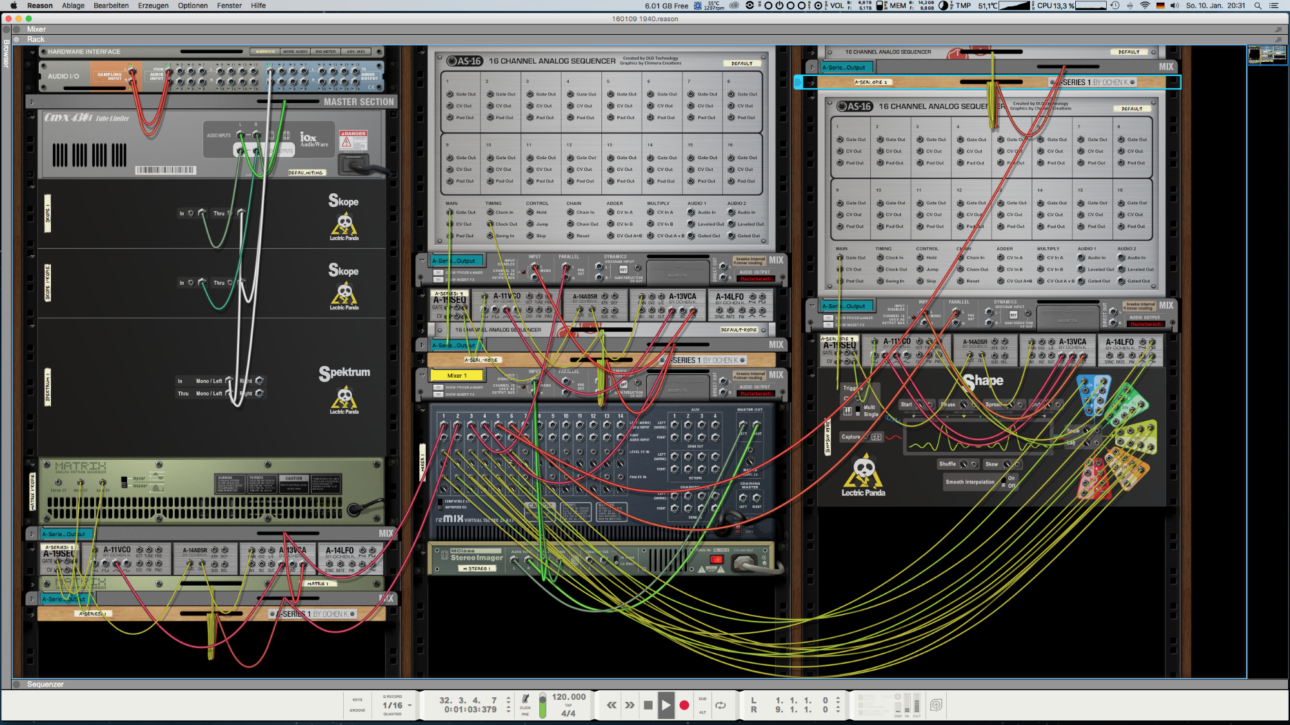Open the Optionen menu
The height and width of the screenshot is (725, 1290).
(x=193, y=6)
